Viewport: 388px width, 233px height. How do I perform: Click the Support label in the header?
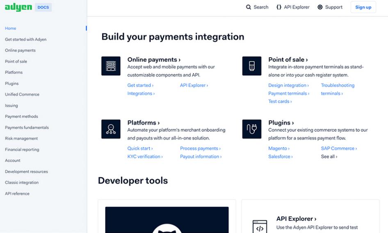[334, 7]
